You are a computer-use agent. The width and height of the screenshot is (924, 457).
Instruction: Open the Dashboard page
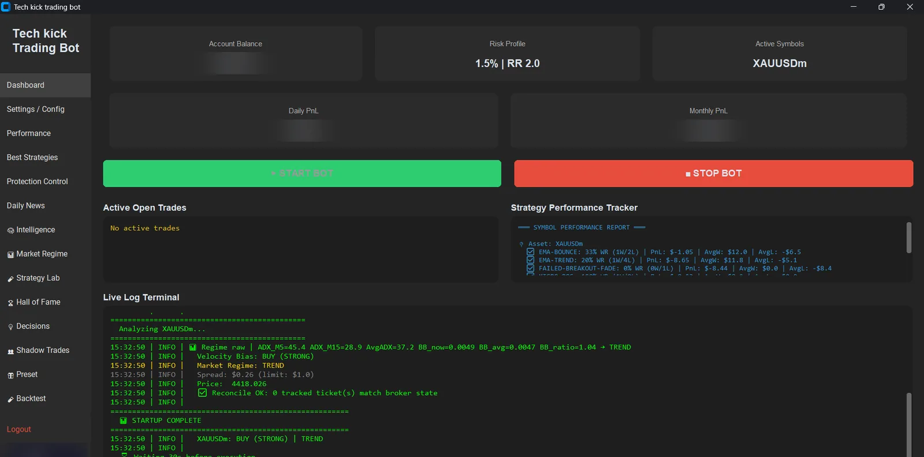point(45,85)
